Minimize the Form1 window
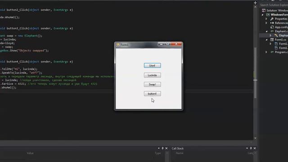288x162 pixels. pos(161,44)
